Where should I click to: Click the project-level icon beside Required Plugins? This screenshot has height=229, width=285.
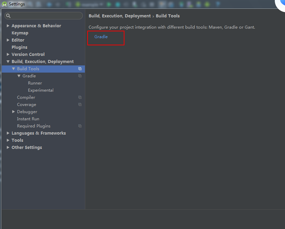80,126
